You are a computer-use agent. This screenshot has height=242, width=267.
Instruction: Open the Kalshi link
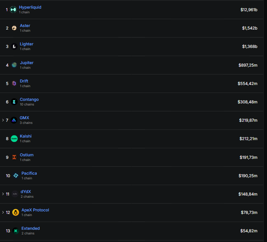coord(26,136)
